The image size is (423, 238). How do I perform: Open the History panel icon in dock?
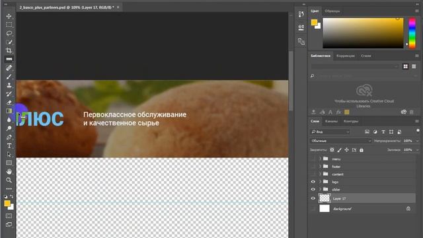click(x=301, y=14)
